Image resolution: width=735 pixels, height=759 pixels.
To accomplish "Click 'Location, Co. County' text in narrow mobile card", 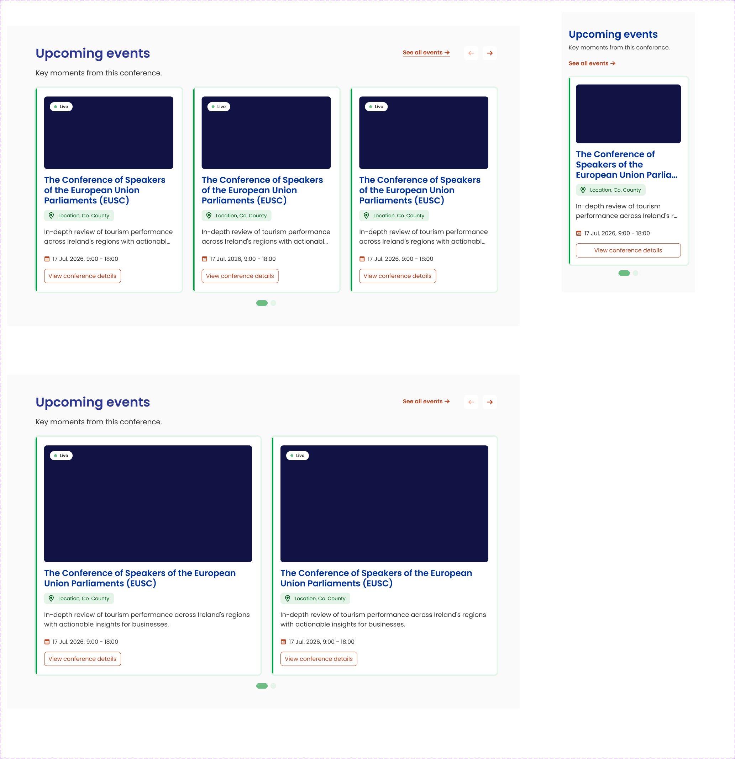I will pos(615,190).
